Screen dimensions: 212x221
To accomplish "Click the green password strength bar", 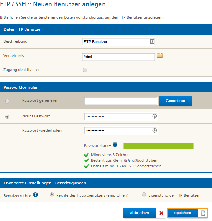I will tap(158, 146).
